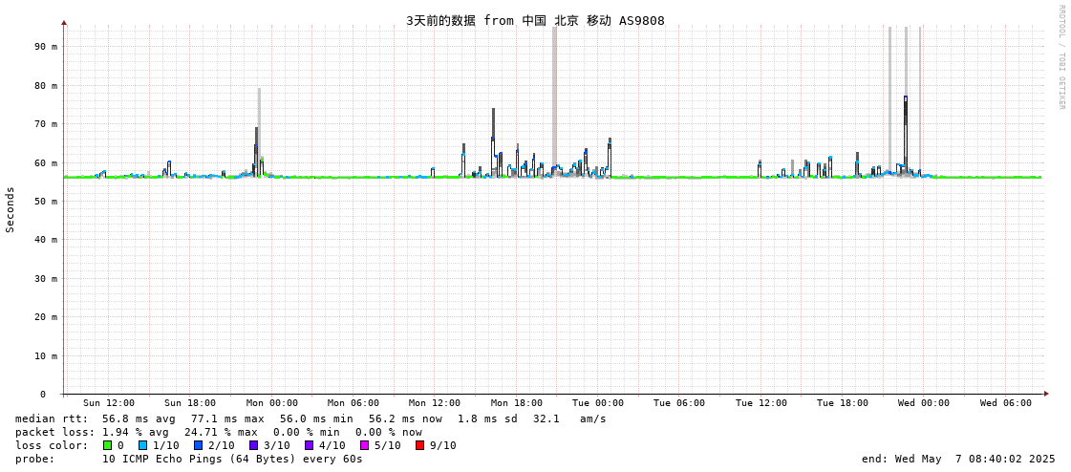
Task: Click the '30 m' y-axis value
Action: [47, 278]
